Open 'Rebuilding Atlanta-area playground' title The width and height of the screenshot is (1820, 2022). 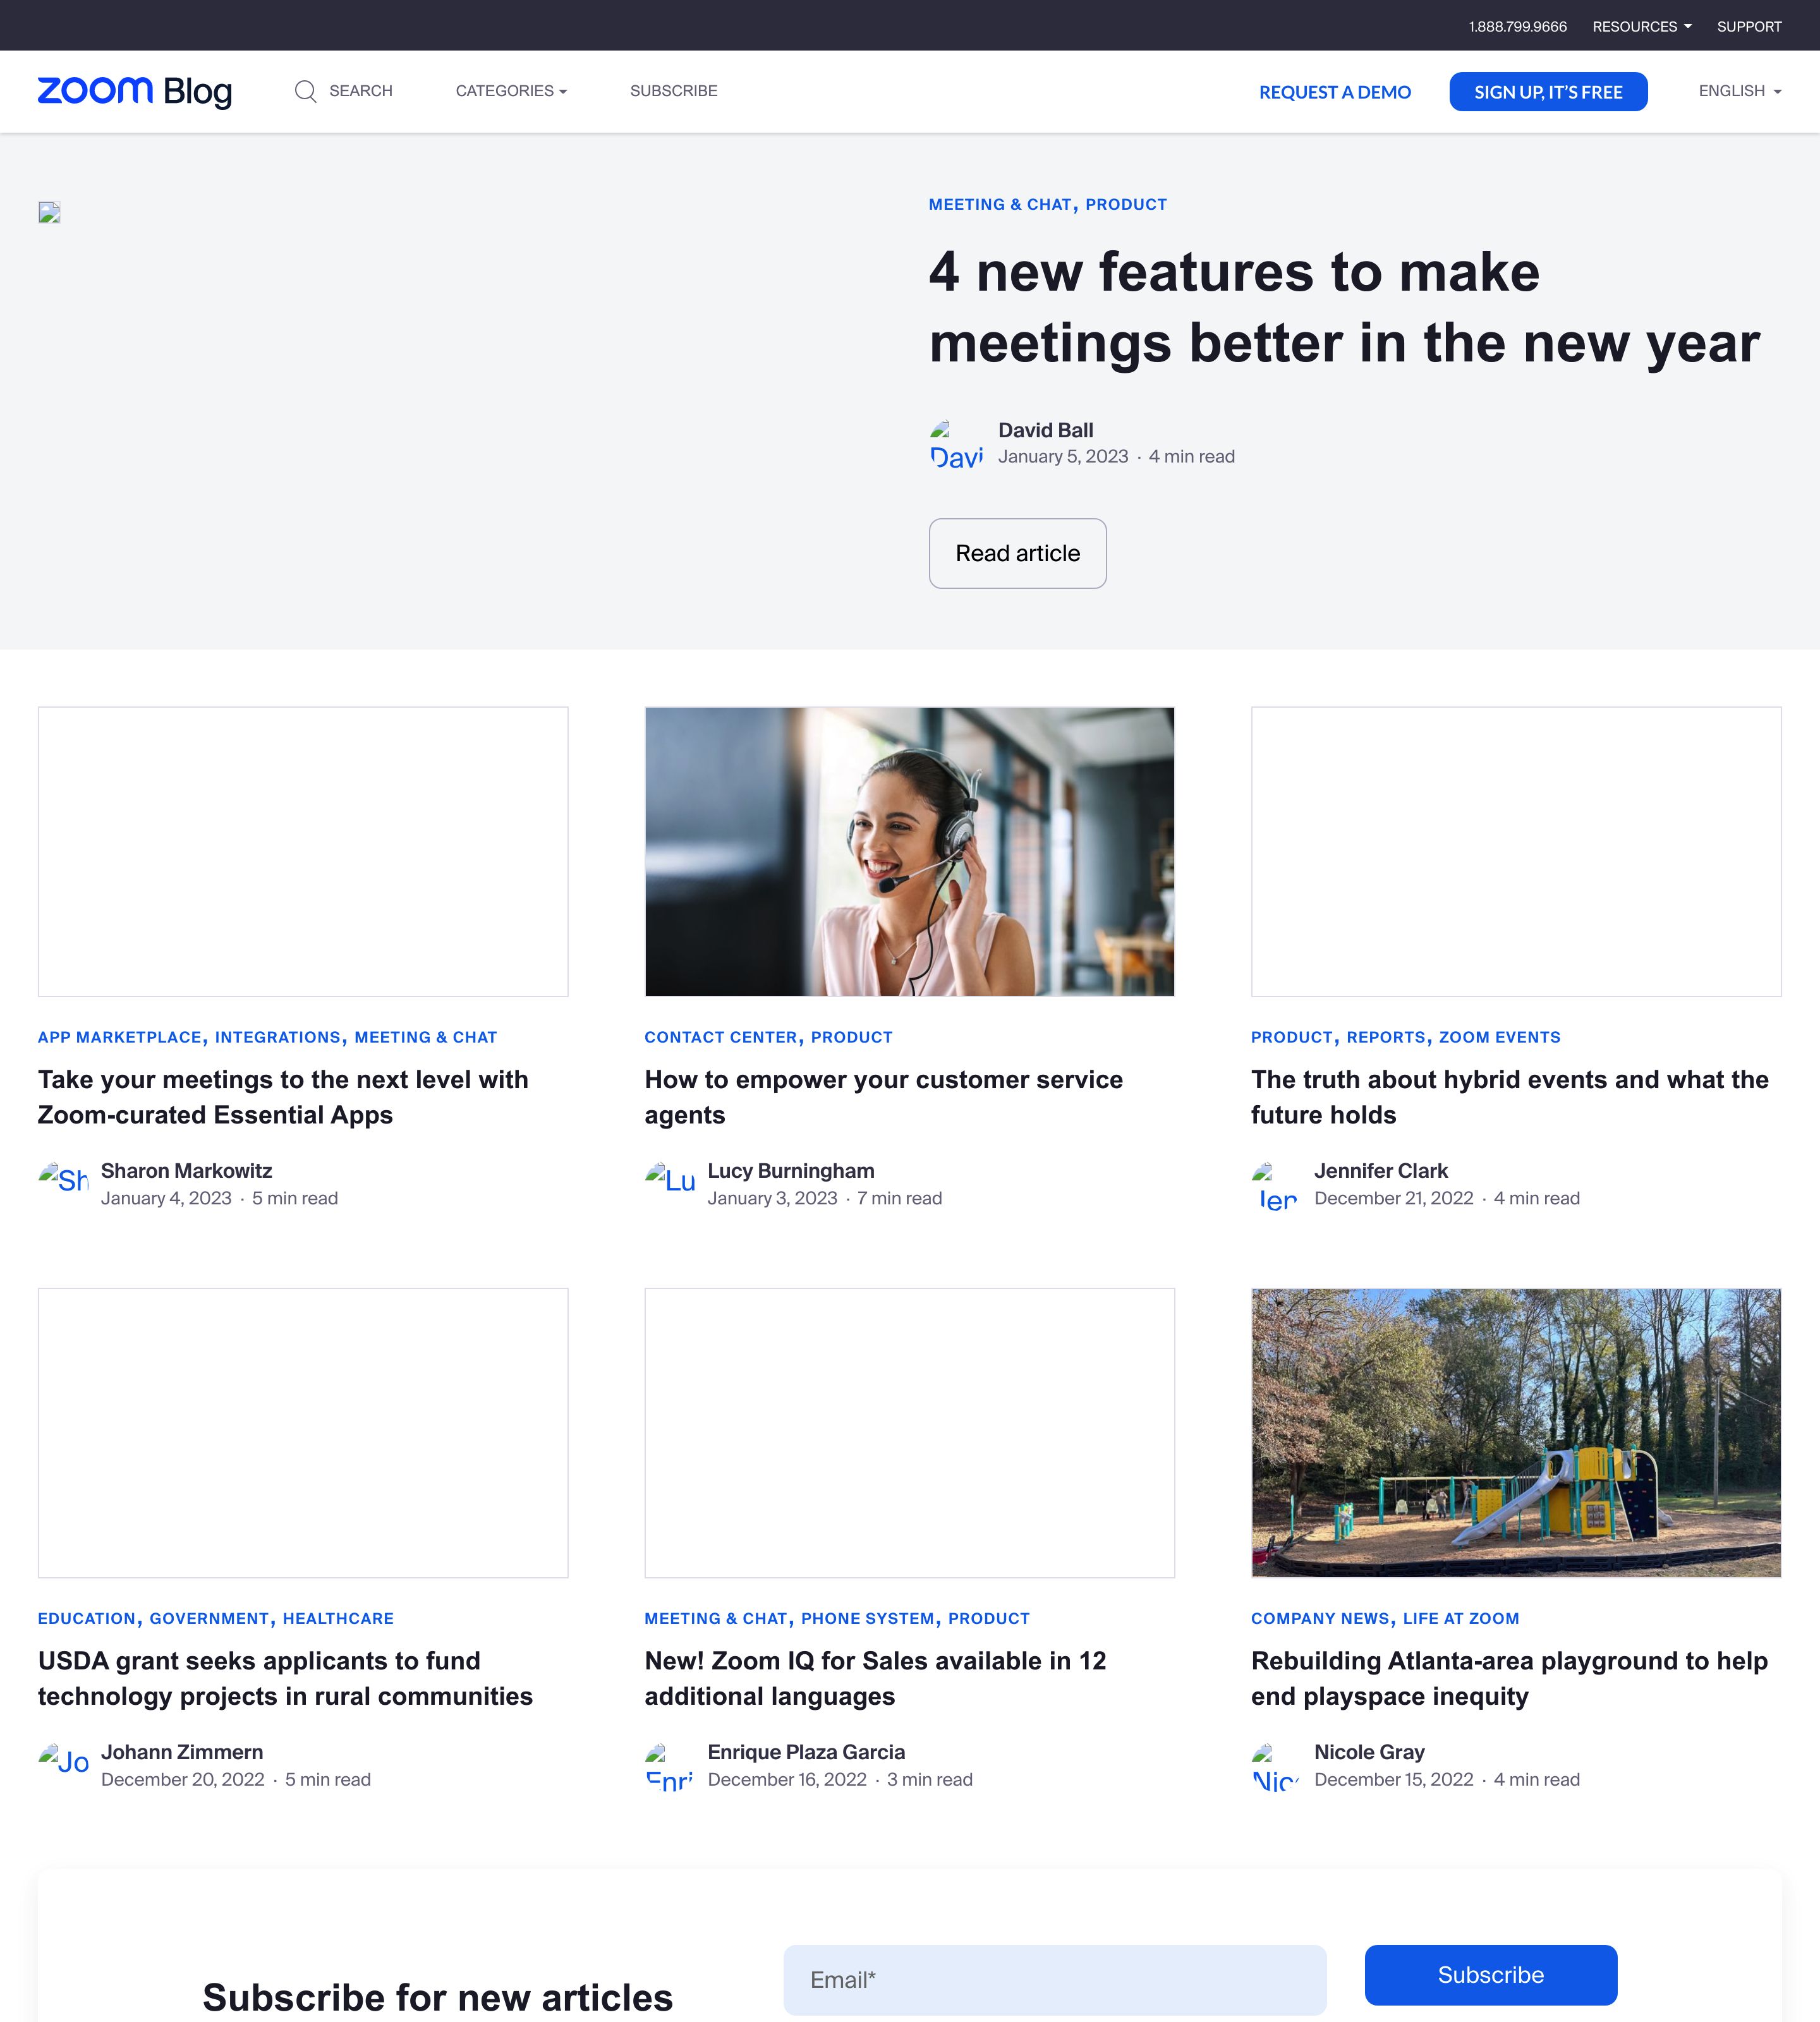point(1509,1678)
